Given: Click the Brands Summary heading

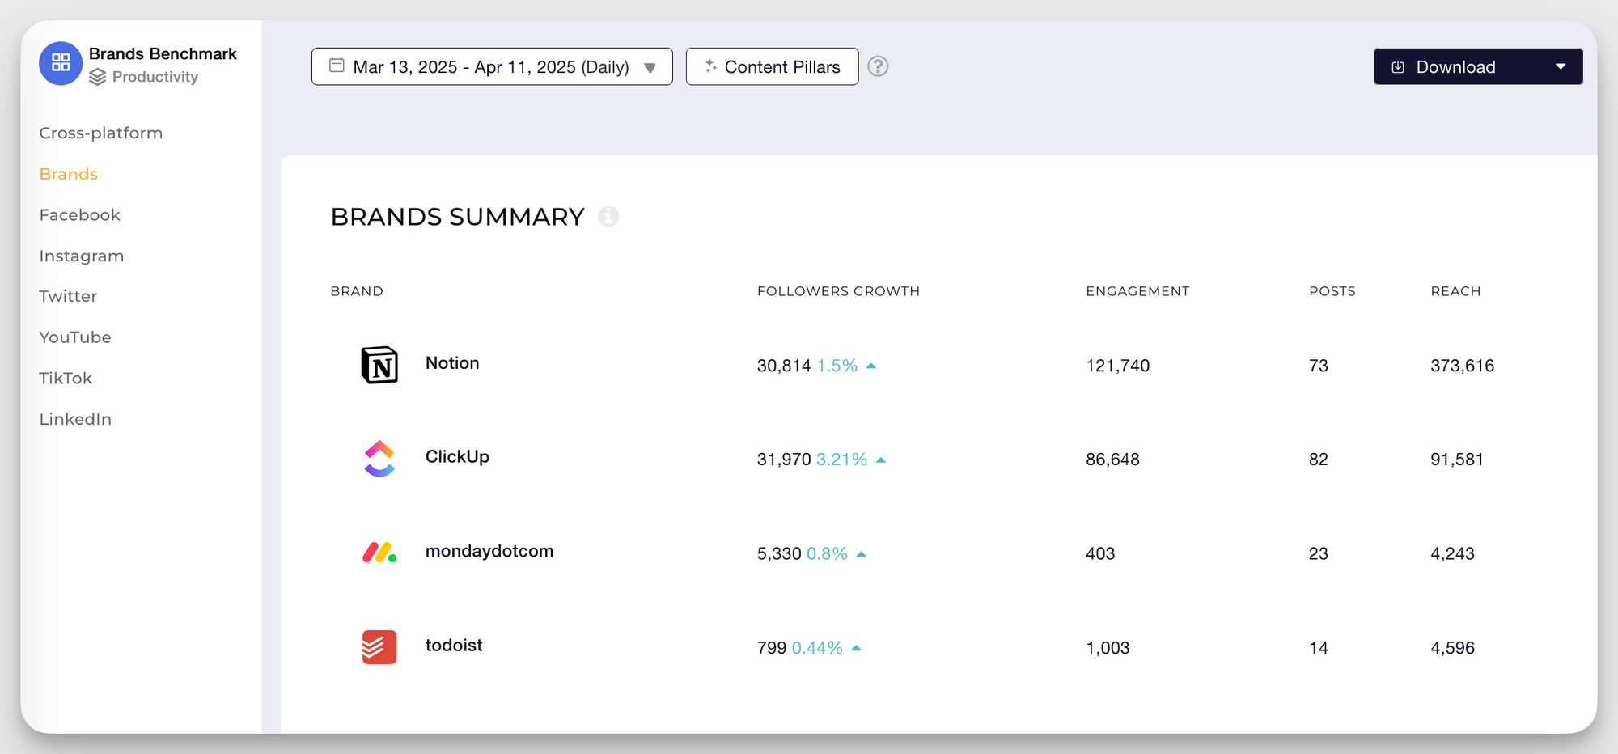Looking at the screenshot, I should (457, 217).
